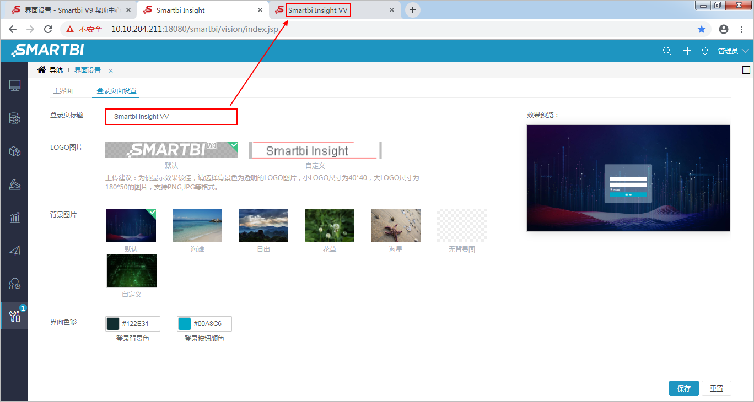This screenshot has width=754, height=402.
Task: Bookmark this page with star icon
Action: click(x=702, y=29)
